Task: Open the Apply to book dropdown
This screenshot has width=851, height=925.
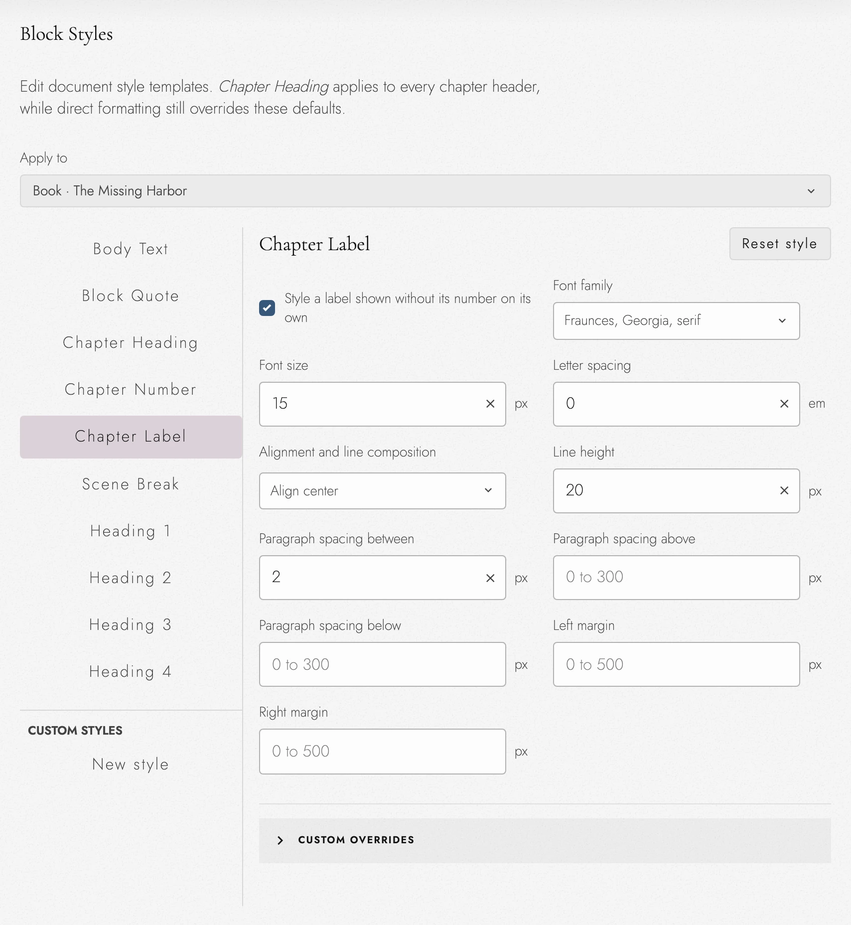Action: click(425, 191)
